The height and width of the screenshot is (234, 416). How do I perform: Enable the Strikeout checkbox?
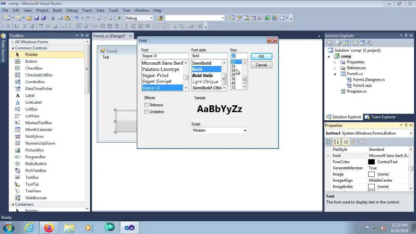147,105
